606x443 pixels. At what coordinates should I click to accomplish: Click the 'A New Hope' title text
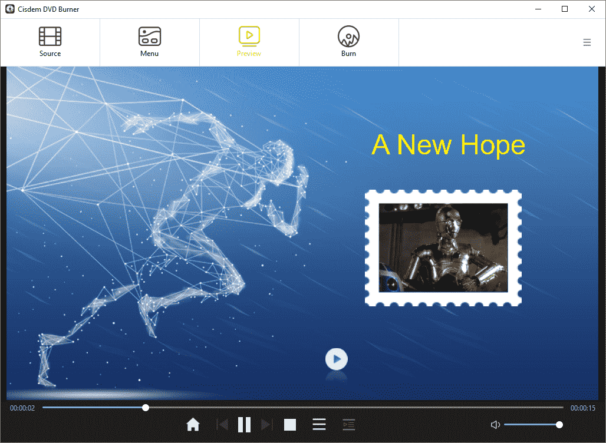[x=448, y=145]
